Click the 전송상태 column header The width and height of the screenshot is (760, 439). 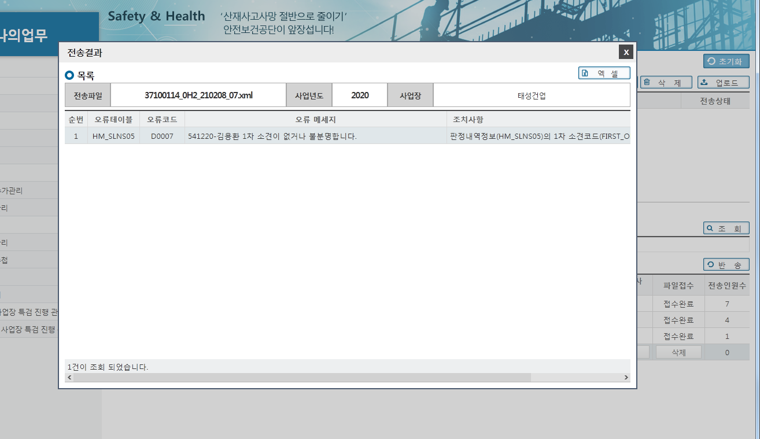coord(715,101)
